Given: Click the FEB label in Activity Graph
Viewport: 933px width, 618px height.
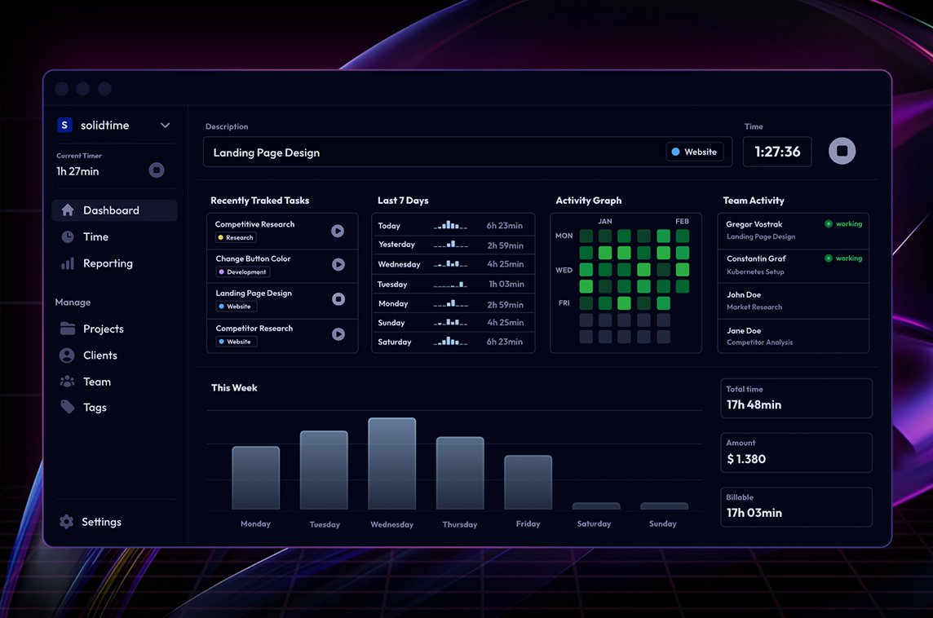Looking at the screenshot, I should pos(682,221).
